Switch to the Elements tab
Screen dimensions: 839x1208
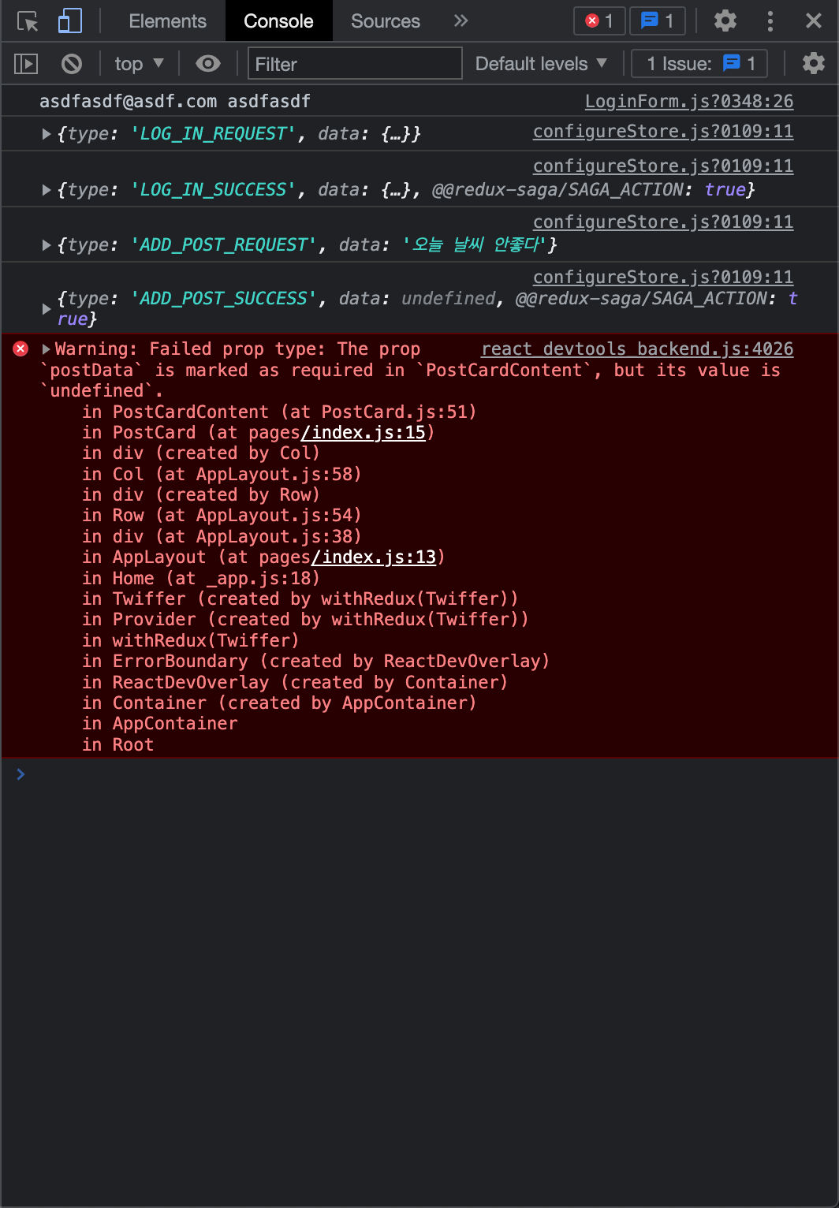point(167,21)
